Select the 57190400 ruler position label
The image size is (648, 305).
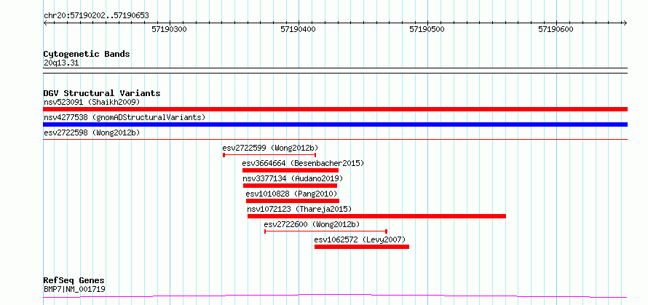coord(298,29)
